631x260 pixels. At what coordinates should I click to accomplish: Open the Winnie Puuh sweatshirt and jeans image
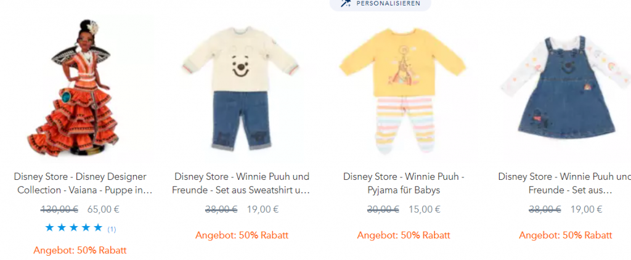(241, 87)
